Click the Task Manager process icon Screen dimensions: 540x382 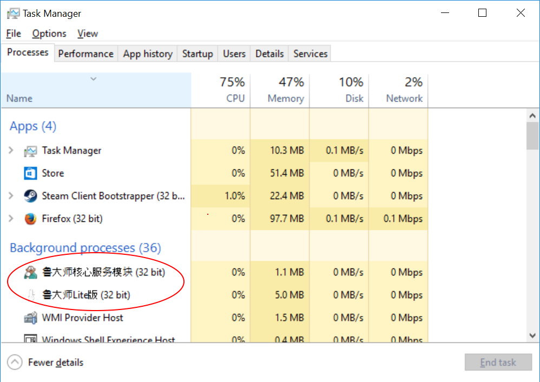click(x=30, y=151)
